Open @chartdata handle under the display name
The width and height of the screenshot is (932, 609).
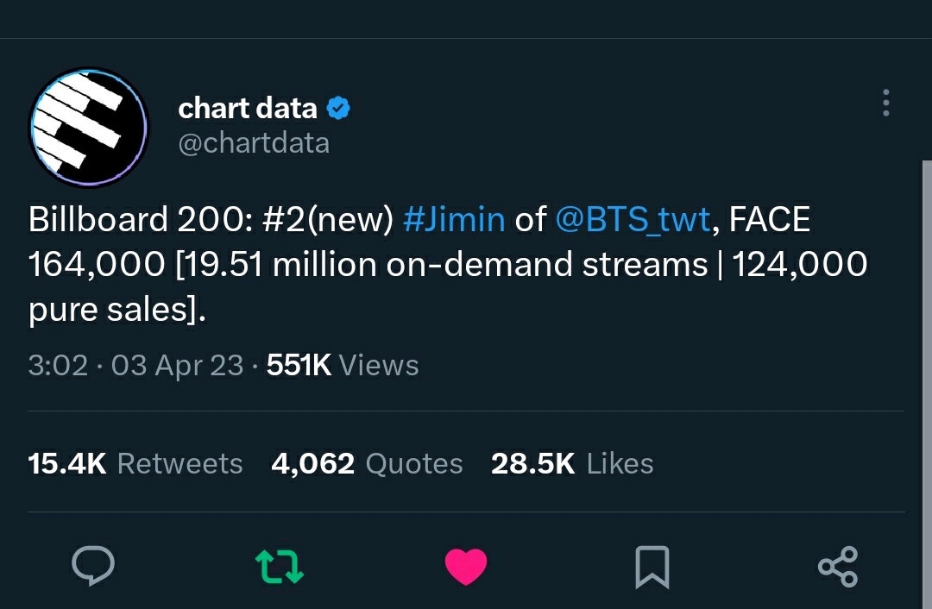click(254, 142)
